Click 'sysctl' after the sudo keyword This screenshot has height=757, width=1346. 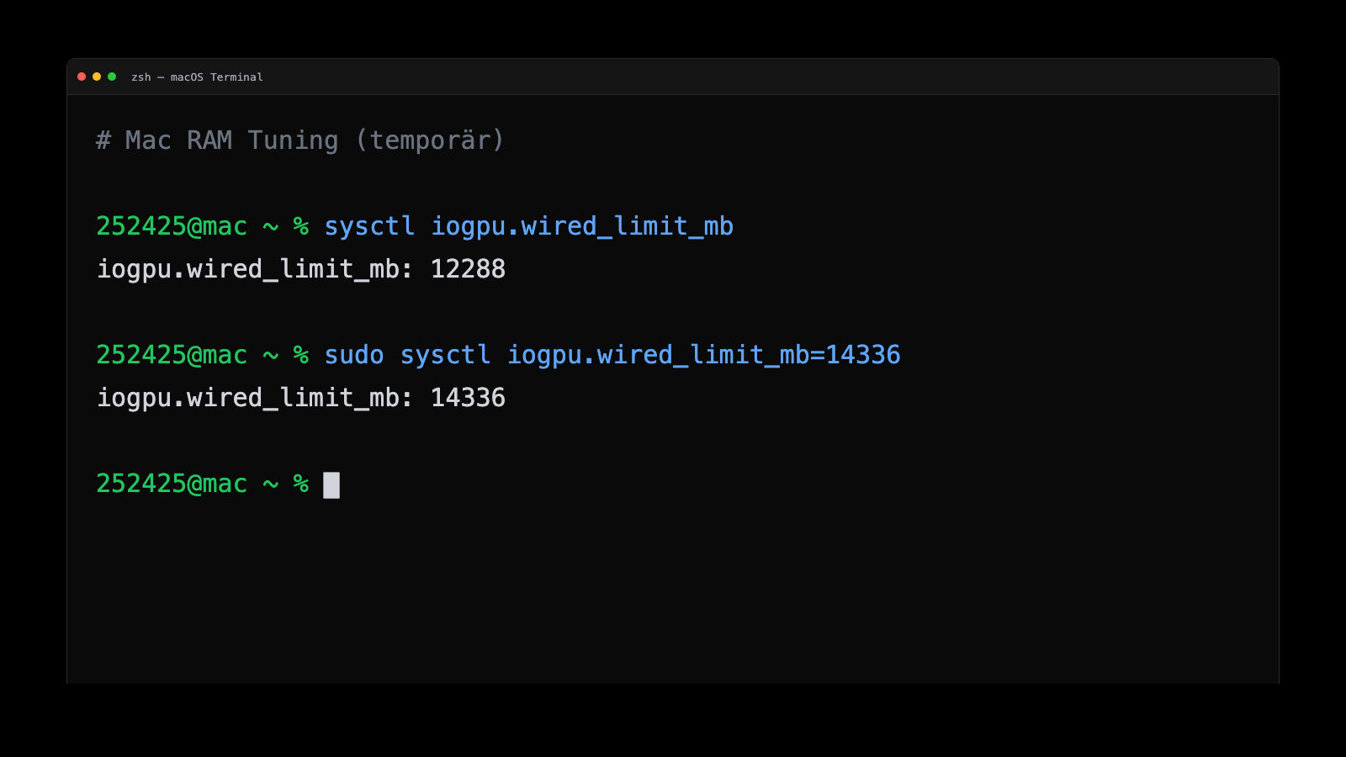pos(445,356)
